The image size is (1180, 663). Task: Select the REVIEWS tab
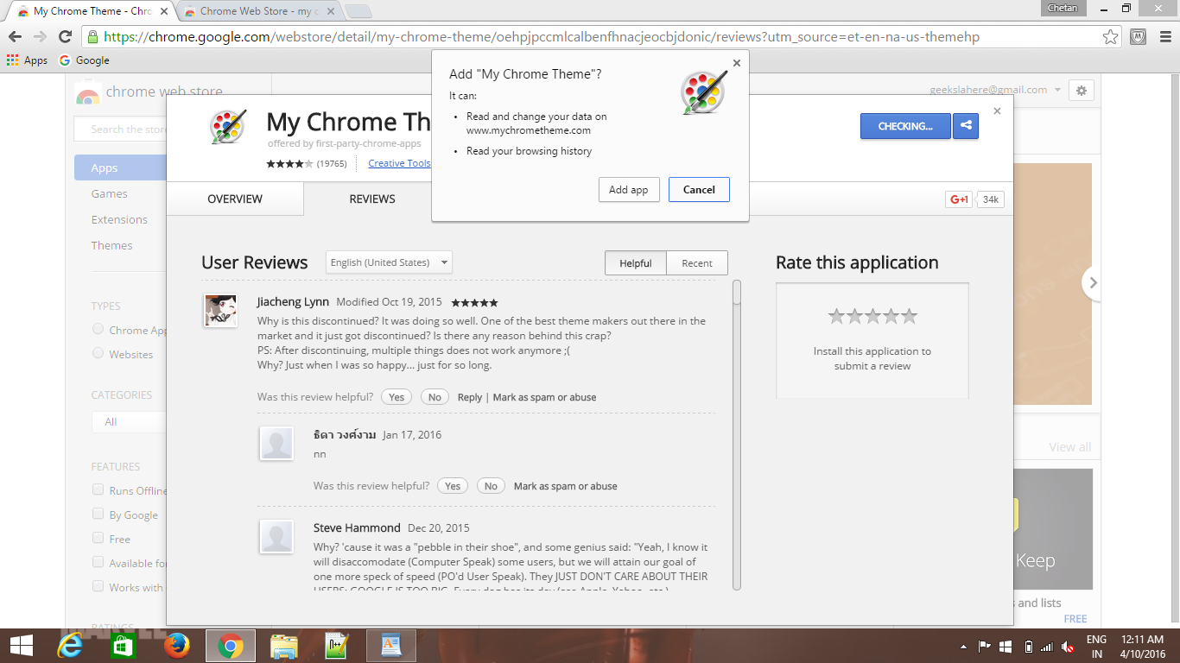[372, 199]
